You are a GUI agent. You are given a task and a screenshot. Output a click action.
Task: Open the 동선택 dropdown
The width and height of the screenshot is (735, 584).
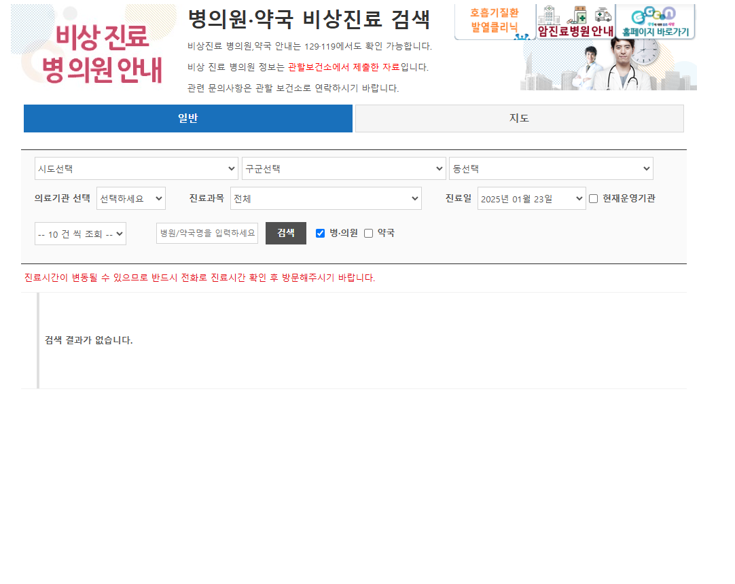tap(551, 168)
